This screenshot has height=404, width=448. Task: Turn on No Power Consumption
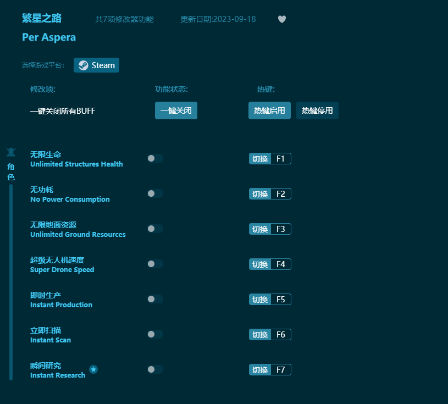point(154,193)
